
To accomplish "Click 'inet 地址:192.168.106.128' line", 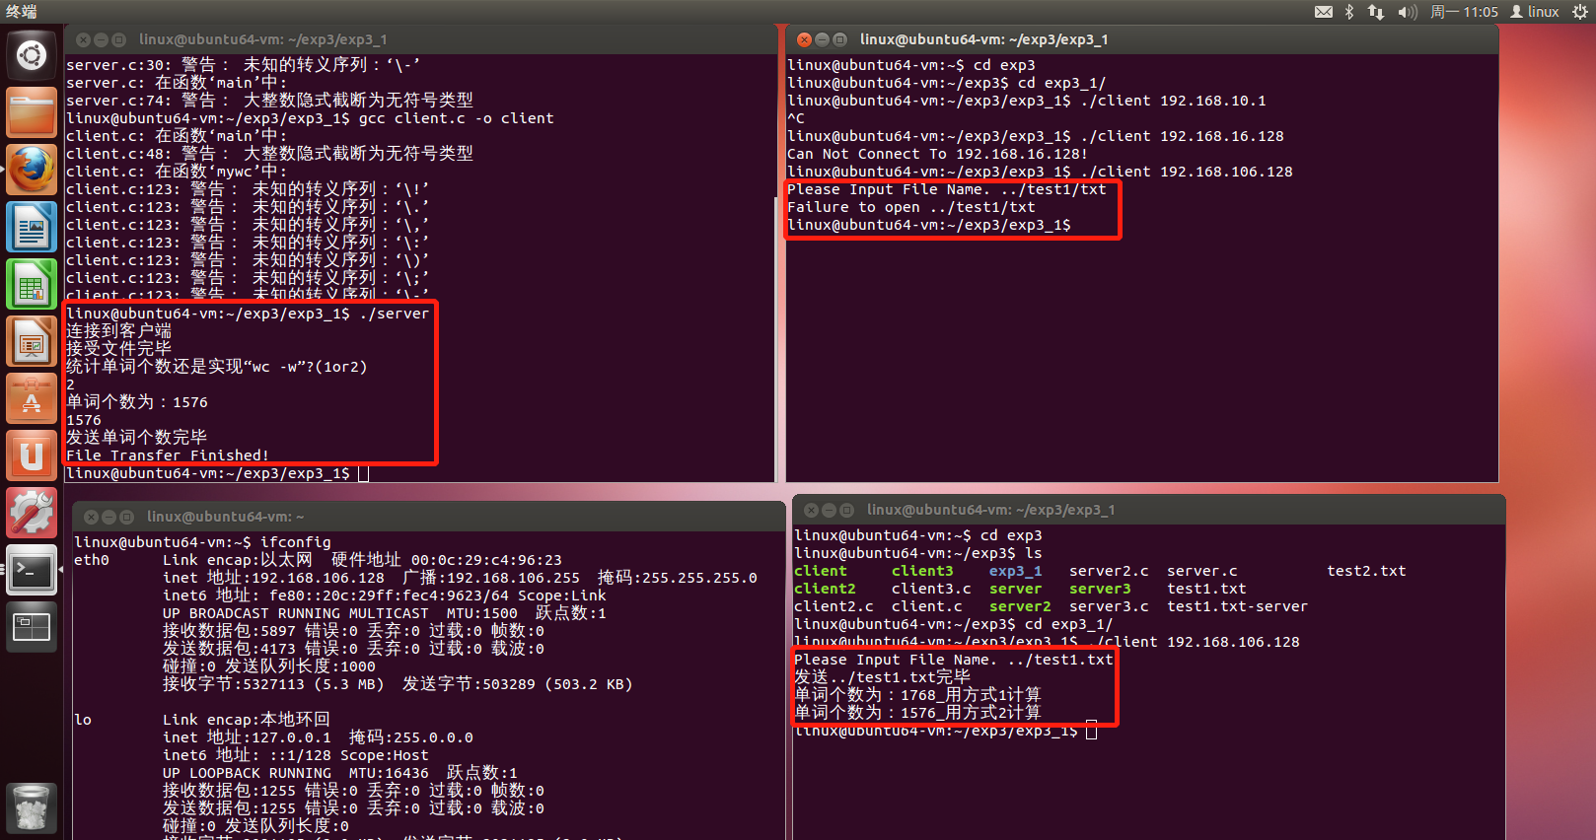I will coord(273,578).
